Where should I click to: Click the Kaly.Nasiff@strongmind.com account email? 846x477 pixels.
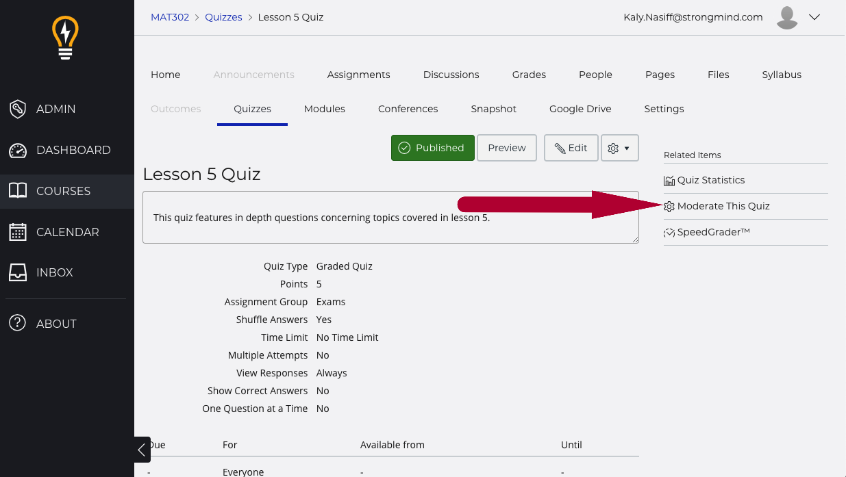(693, 17)
